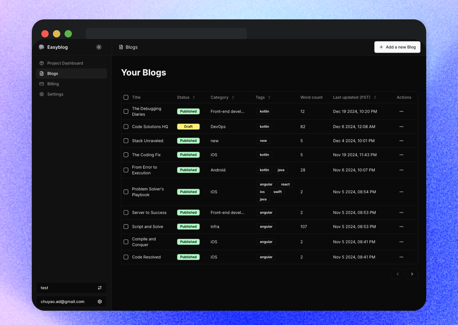This screenshot has height=325, width=458.
Task: Go to next page of blogs
Action: coord(412,274)
